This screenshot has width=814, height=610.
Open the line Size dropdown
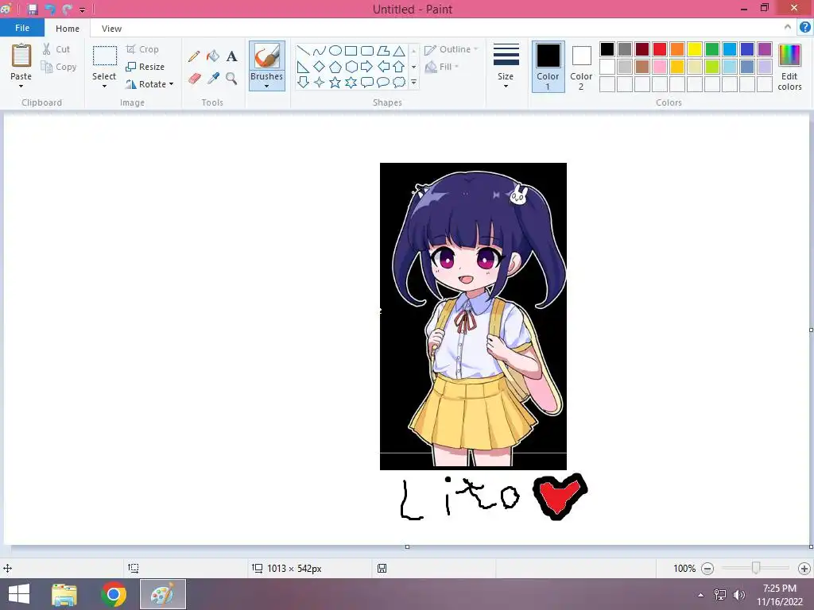click(506, 67)
